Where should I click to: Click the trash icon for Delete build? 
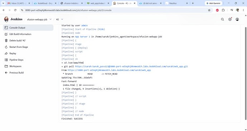click(x=6, y=41)
